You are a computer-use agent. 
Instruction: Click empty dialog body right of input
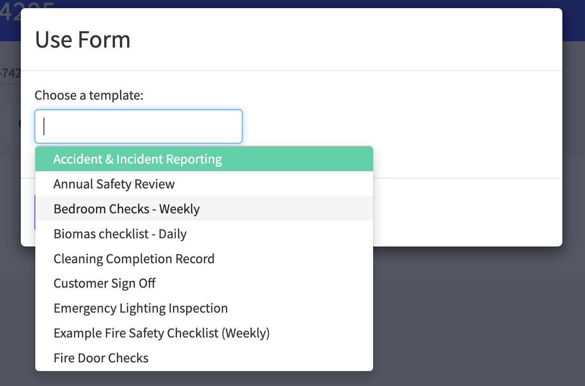point(398,126)
